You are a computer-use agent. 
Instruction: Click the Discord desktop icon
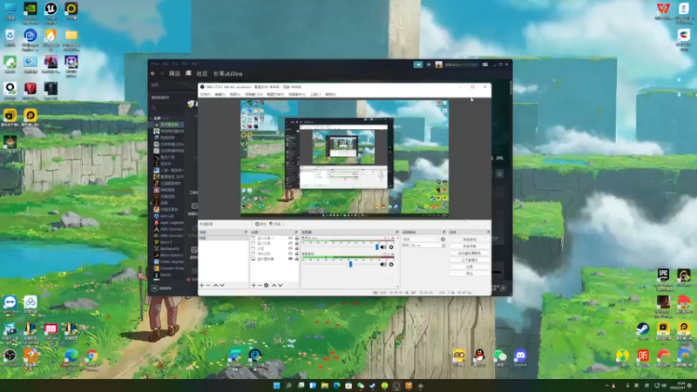click(520, 355)
